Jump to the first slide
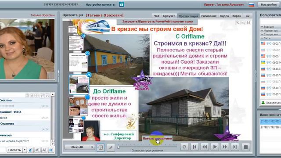281x158 pixels. point(195,147)
